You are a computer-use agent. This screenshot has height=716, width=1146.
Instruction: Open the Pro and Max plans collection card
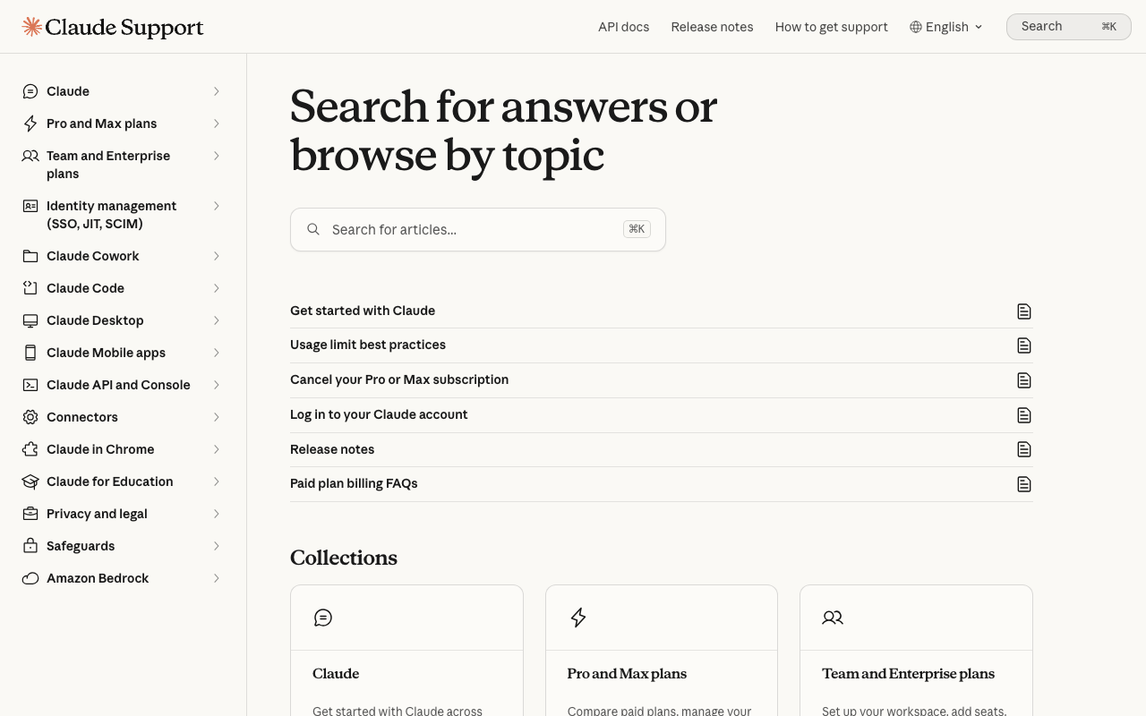pos(662,651)
